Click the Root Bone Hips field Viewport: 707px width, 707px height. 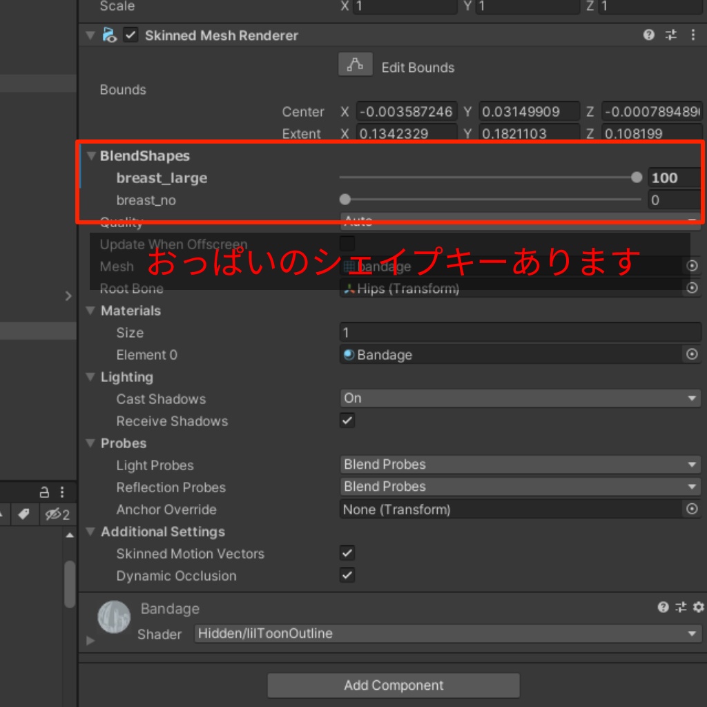512,288
